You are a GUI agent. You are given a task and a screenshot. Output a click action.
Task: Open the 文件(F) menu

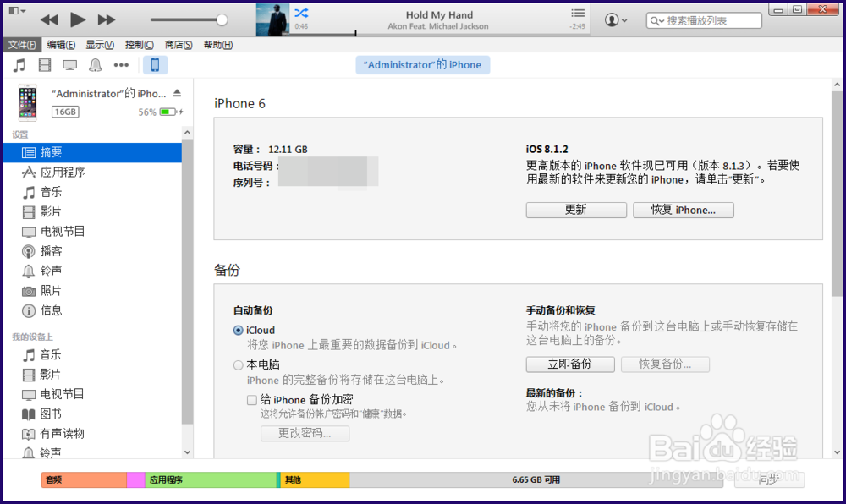click(22, 45)
